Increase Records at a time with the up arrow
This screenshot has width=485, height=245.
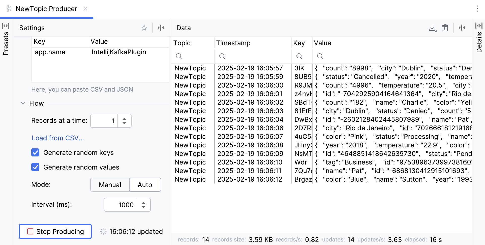124,118
